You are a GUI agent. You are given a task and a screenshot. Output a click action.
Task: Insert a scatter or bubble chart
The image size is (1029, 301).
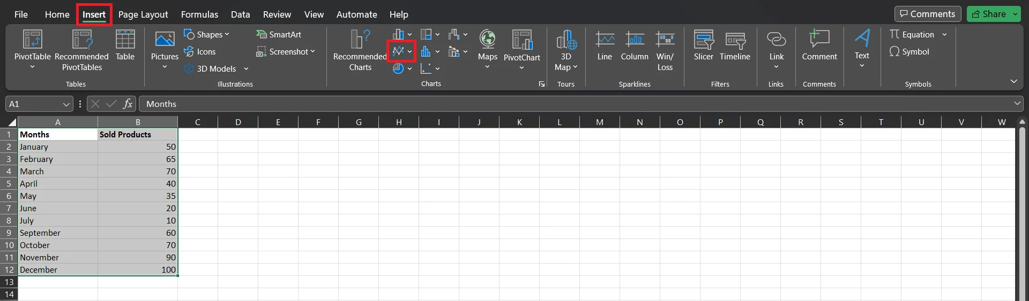(x=426, y=68)
